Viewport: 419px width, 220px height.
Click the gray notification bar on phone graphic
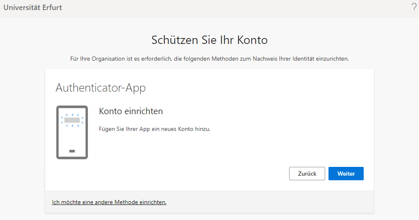[72, 120]
